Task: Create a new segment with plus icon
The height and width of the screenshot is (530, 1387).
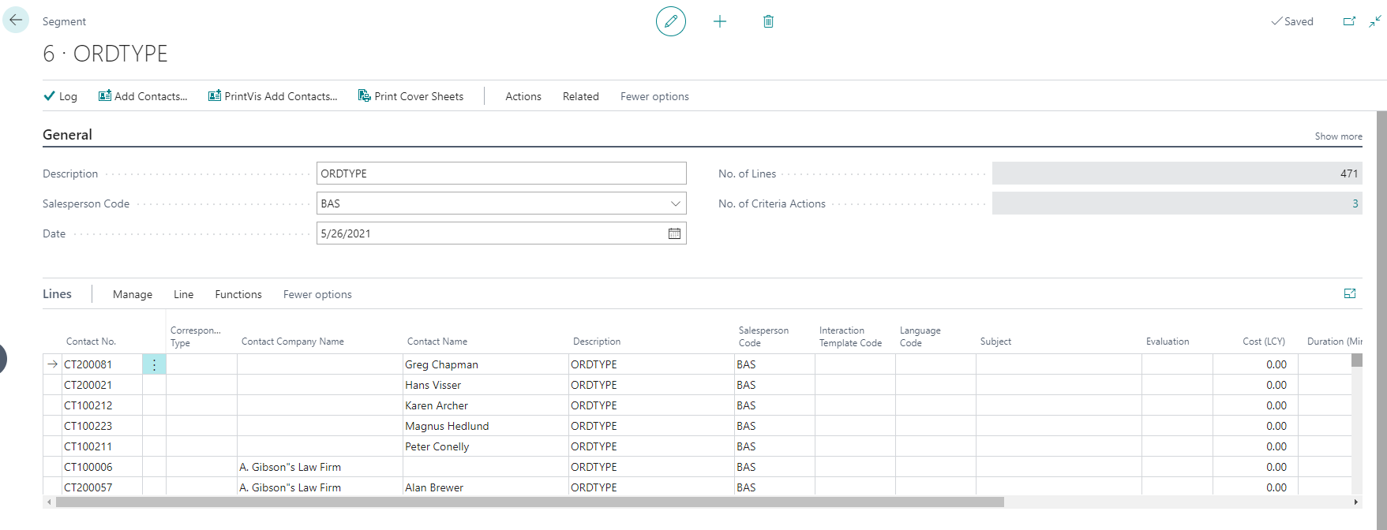Action: (x=720, y=21)
